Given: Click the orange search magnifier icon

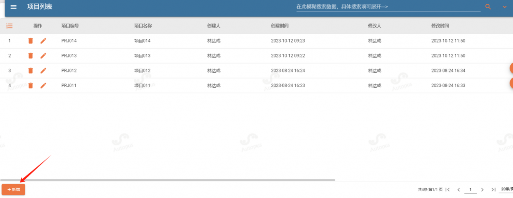Looking at the screenshot, I should [488, 7].
